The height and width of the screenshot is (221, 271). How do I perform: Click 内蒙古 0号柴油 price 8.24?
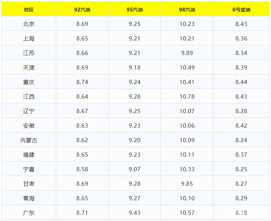tap(241, 140)
